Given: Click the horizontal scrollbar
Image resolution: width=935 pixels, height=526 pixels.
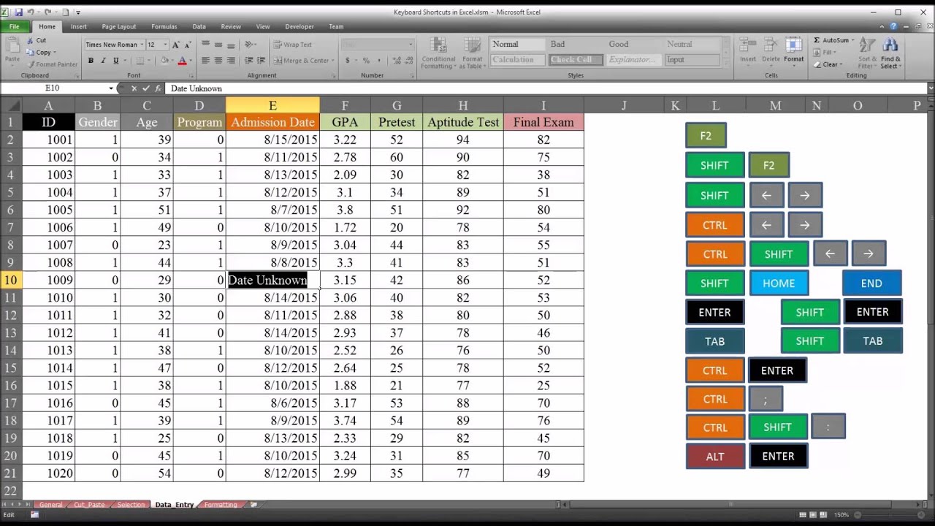Looking at the screenshot, I should coord(730,505).
